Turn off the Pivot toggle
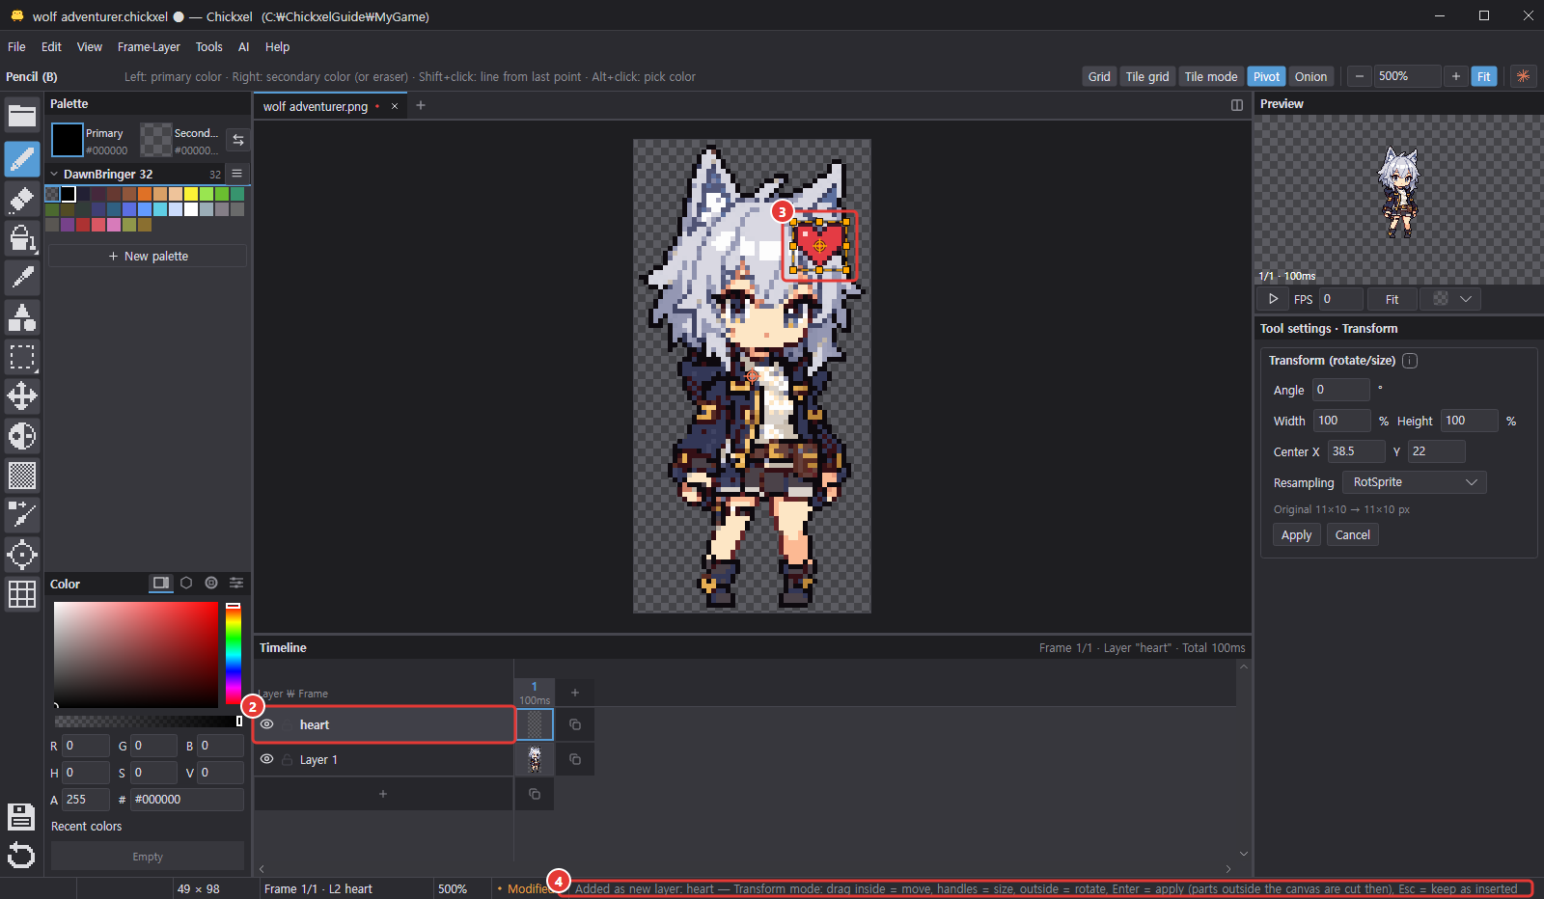Screen dimensions: 1544x899 coord(1266,76)
